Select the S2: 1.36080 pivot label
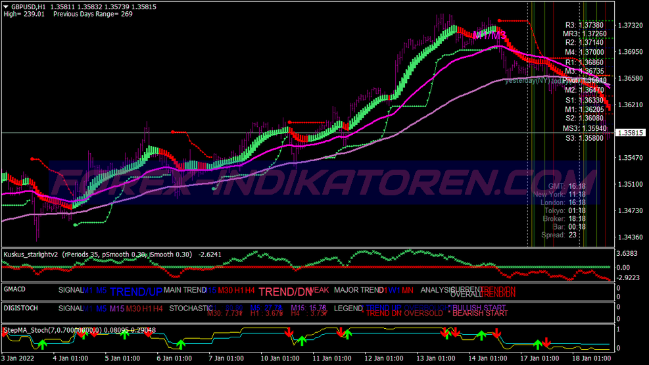The height and width of the screenshot is (365, 649). tap(584, 118)
